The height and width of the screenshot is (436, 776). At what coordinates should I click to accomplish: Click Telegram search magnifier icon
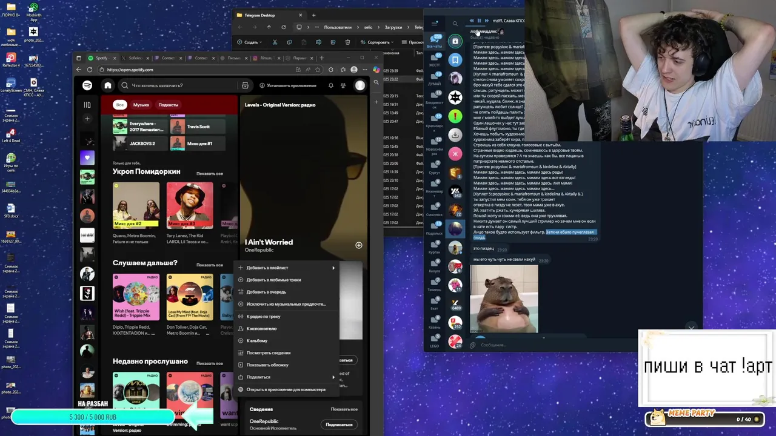pos(455,24)
